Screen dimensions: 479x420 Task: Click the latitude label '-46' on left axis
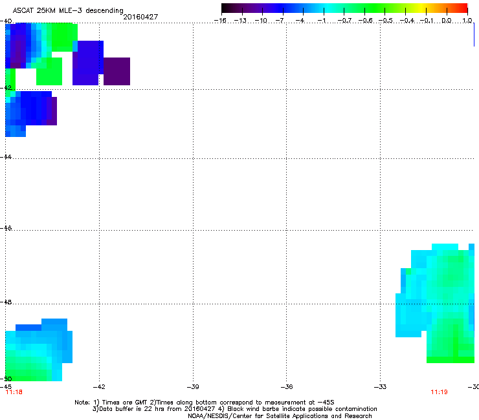[x=6, y=228]
